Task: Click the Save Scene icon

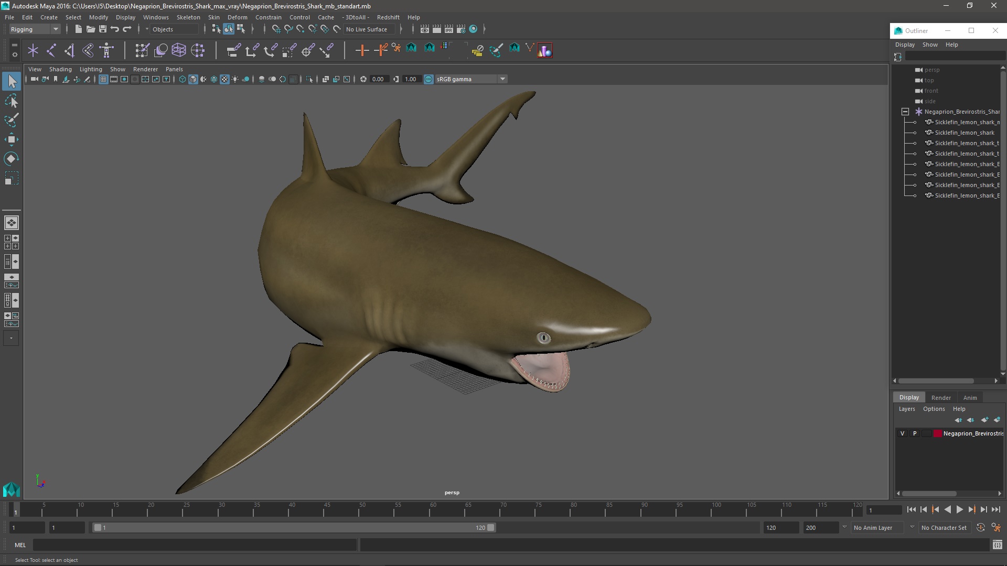Action: pos(103,29)
